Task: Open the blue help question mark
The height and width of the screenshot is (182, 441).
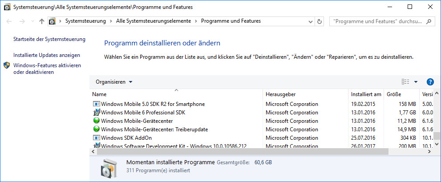Action: pyautogui.click(x=430, y=82)
